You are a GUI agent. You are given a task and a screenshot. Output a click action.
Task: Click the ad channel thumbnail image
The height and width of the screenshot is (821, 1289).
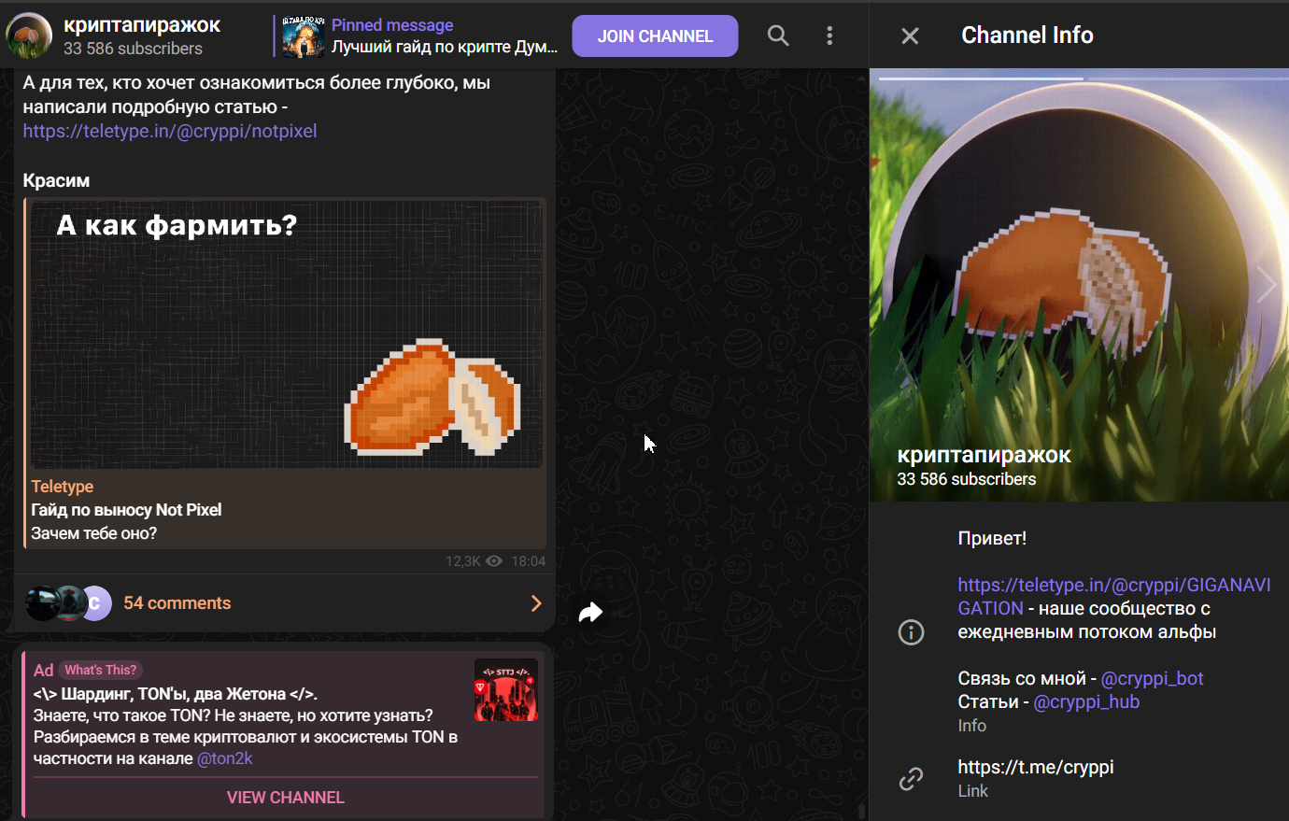point(506,690)
